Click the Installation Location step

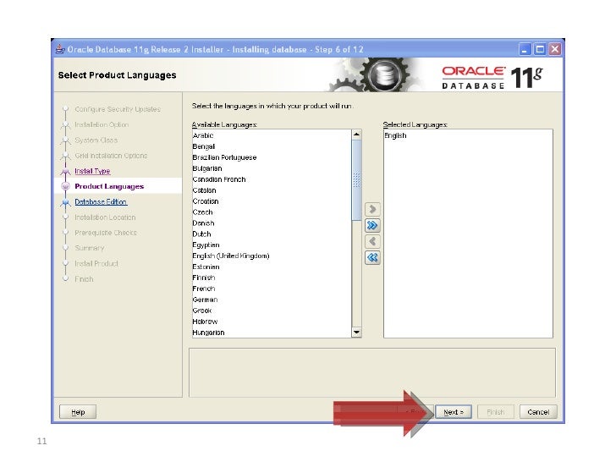click(105, 217)
